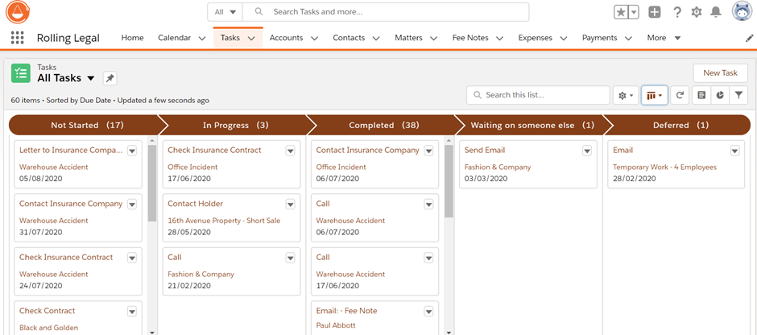Expand the Payments tab chevron menu

[628, 38]
